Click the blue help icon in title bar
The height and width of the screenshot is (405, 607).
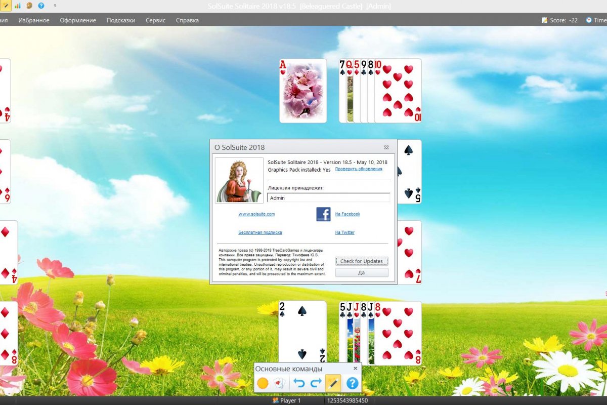pos(41,6)
